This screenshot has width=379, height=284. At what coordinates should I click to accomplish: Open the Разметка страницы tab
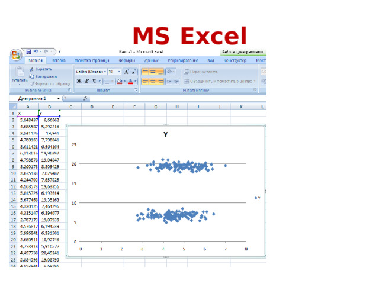pos(92,60)
